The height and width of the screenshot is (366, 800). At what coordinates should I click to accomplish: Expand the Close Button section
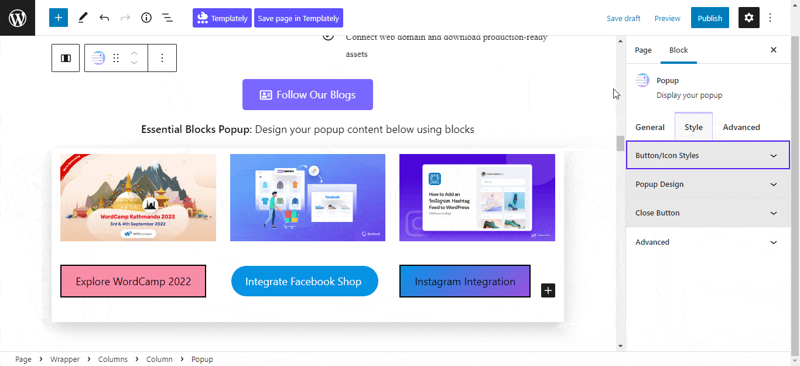pos(708,213)
